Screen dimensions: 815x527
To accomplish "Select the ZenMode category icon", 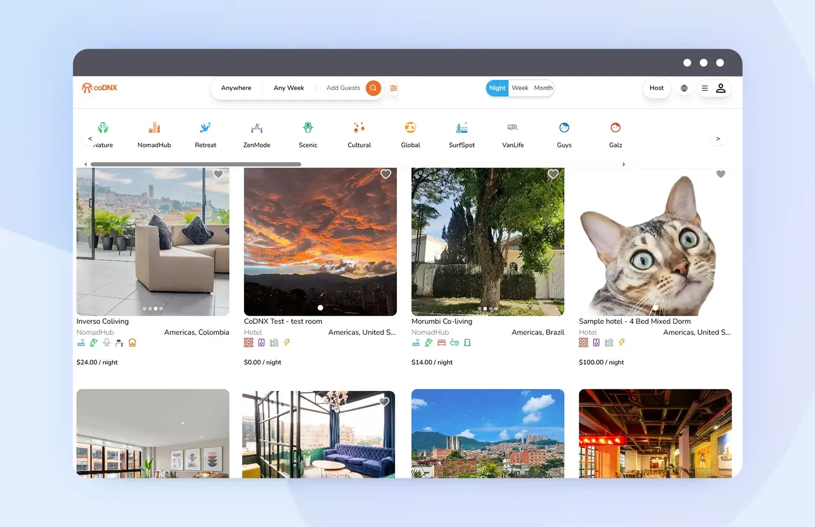I will pos(256,127).
